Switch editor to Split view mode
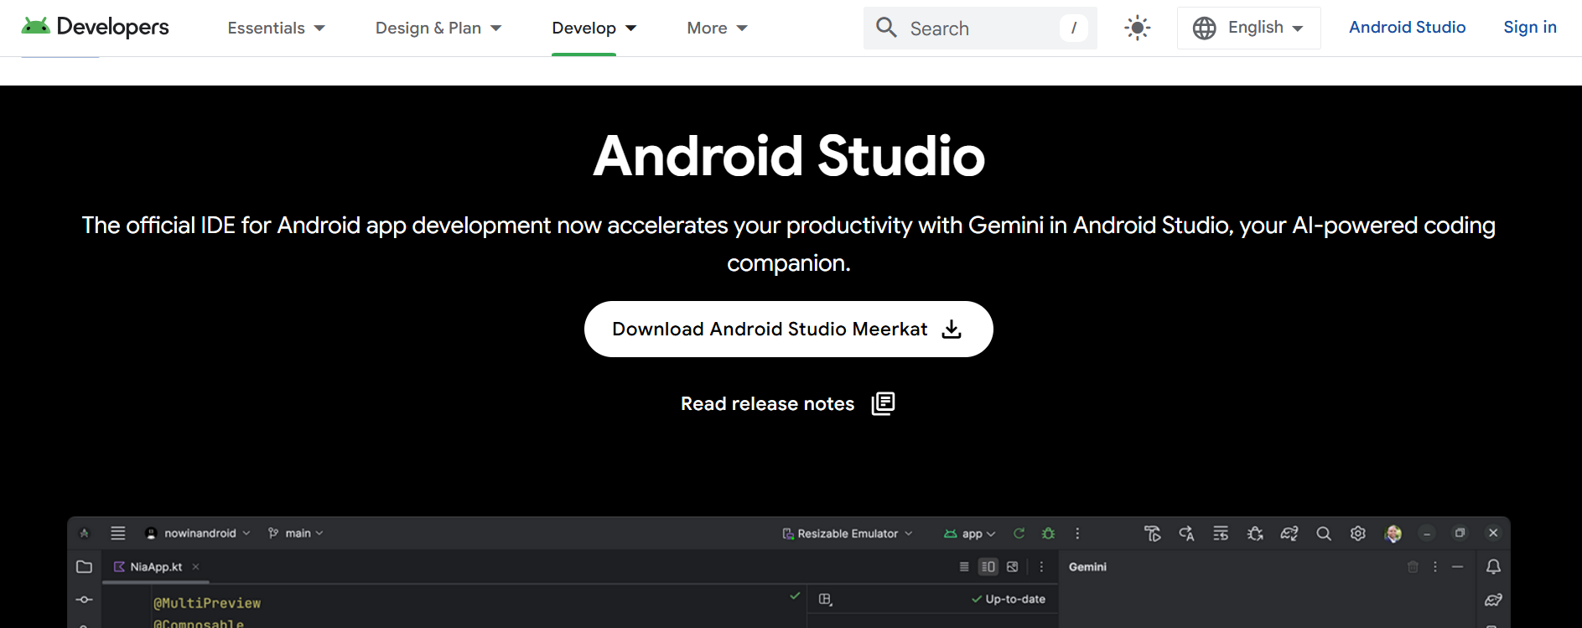This screenshot has height=628, width=1582. point(988,567)
